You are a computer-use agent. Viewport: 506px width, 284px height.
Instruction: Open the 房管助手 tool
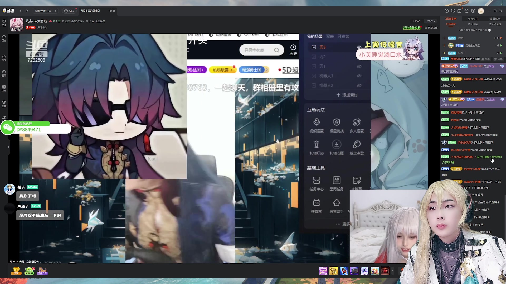click(337, 206)
